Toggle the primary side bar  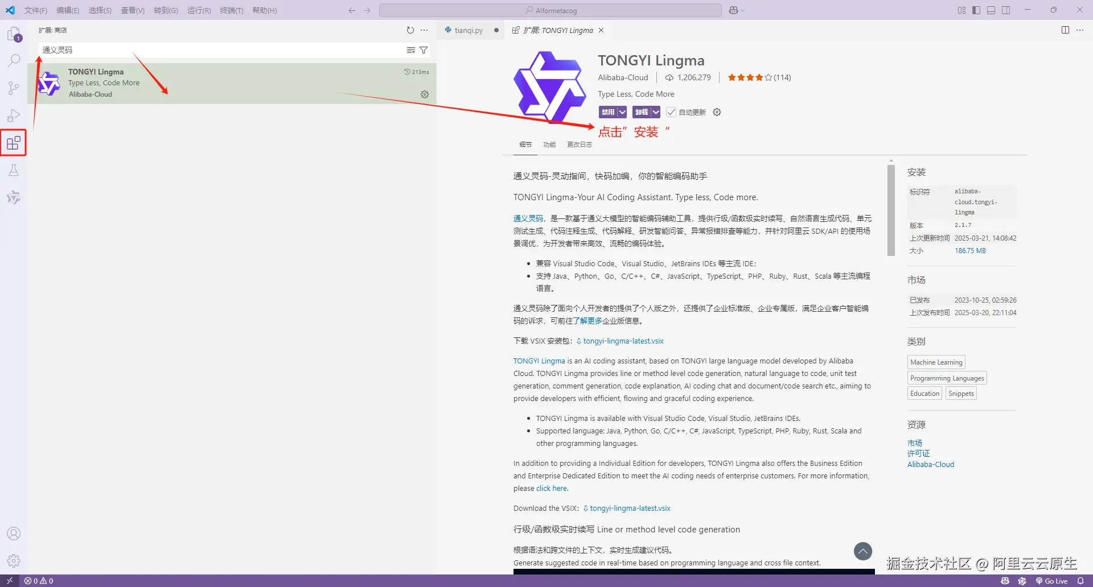click(x=976, y=10)
